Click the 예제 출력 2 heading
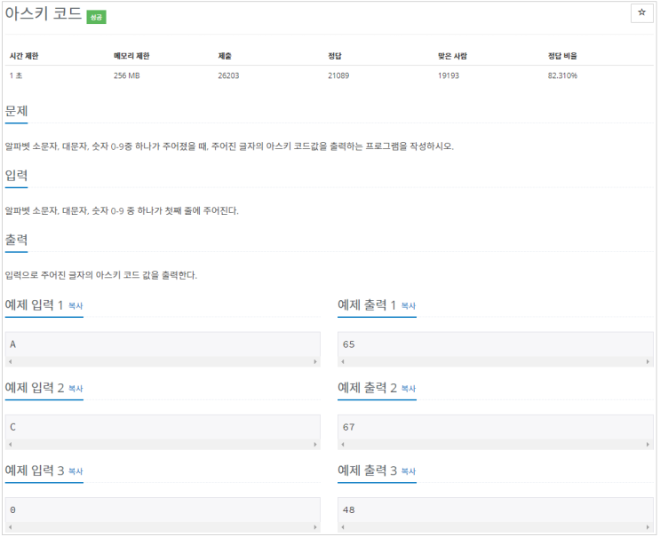Screen dimensions: 660x537 point(367,388)
